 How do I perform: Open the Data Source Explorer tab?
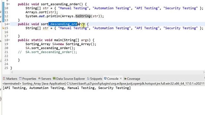[69, 79]
